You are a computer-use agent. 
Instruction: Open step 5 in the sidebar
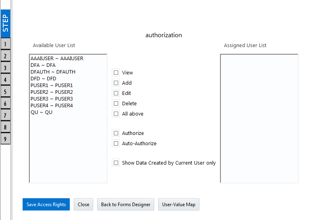[5, 92]
